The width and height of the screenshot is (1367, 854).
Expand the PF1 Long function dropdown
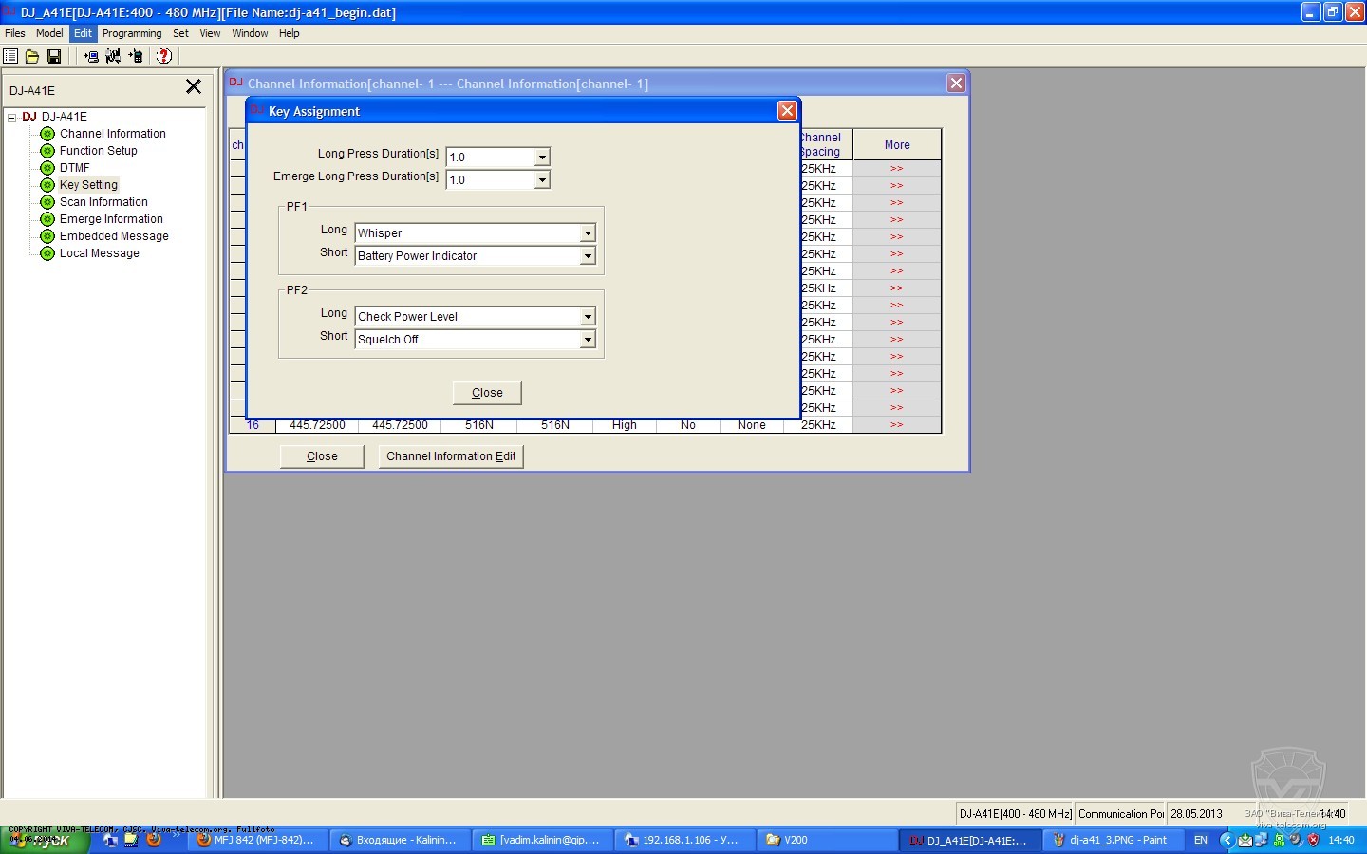(588, 233)
